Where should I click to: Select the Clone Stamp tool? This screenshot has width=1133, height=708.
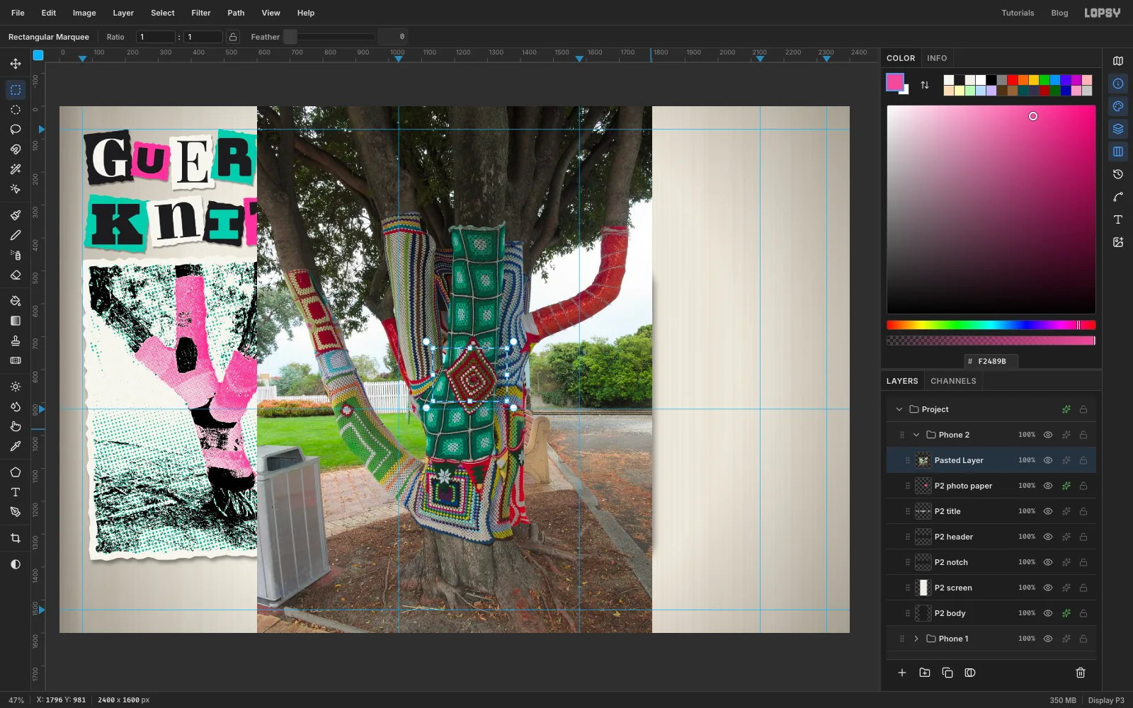pyautogui.click(x=16, y=341)
